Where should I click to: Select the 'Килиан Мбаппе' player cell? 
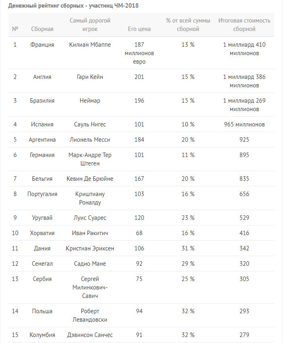pos(90,45)
